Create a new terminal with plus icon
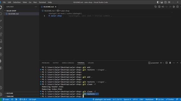The width and height of the screenshot is (181, 101). coord(161,63)
